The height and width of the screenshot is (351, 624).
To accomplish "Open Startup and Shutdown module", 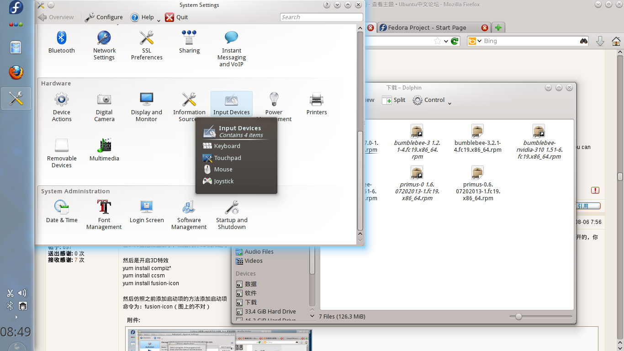I will point(232,215).
